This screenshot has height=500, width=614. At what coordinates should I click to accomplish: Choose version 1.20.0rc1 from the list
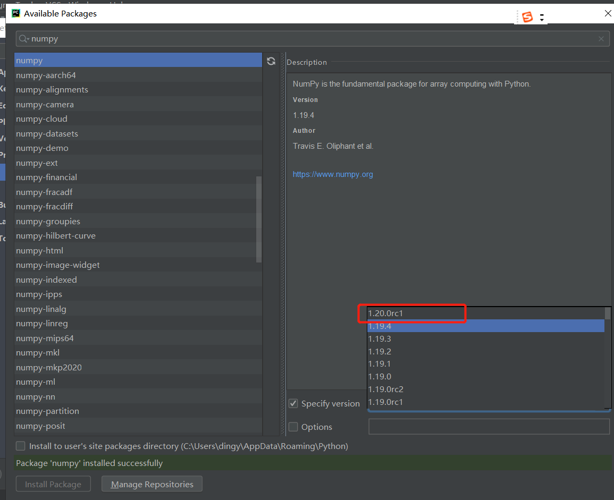[x=485, y=313]
